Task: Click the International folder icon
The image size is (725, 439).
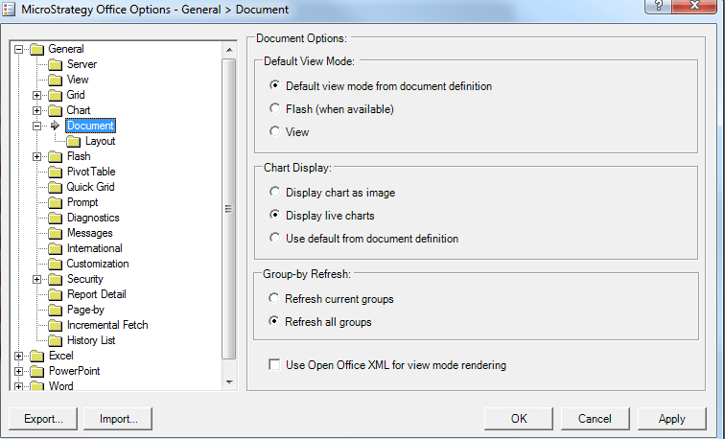Action: click(x=55, y=248)
